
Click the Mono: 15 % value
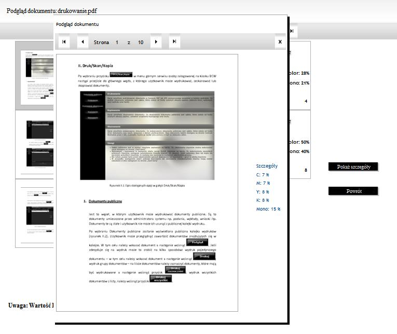[268, 209]
